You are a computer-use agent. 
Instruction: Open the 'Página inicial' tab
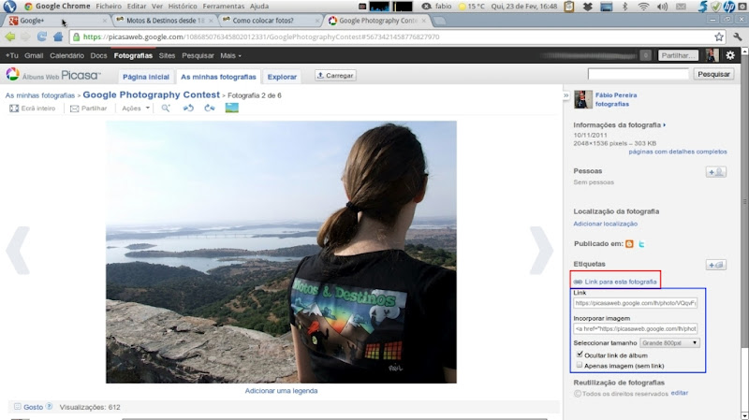coord(146,77)
